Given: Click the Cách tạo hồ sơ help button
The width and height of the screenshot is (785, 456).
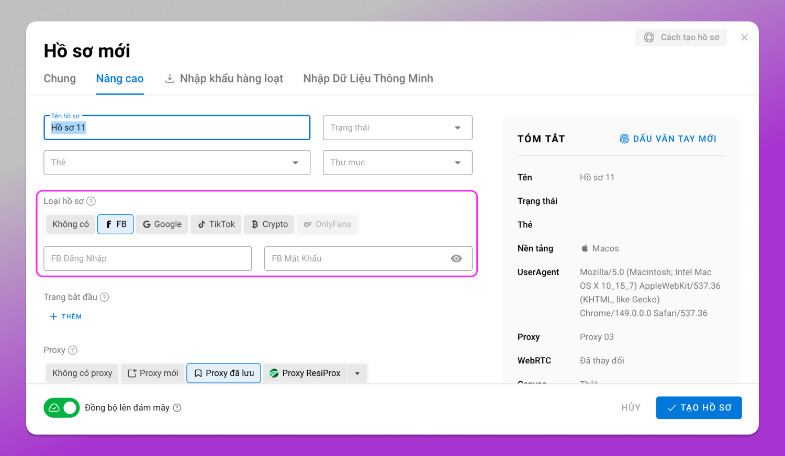Looking at the screenshot, I should (681, 37).
